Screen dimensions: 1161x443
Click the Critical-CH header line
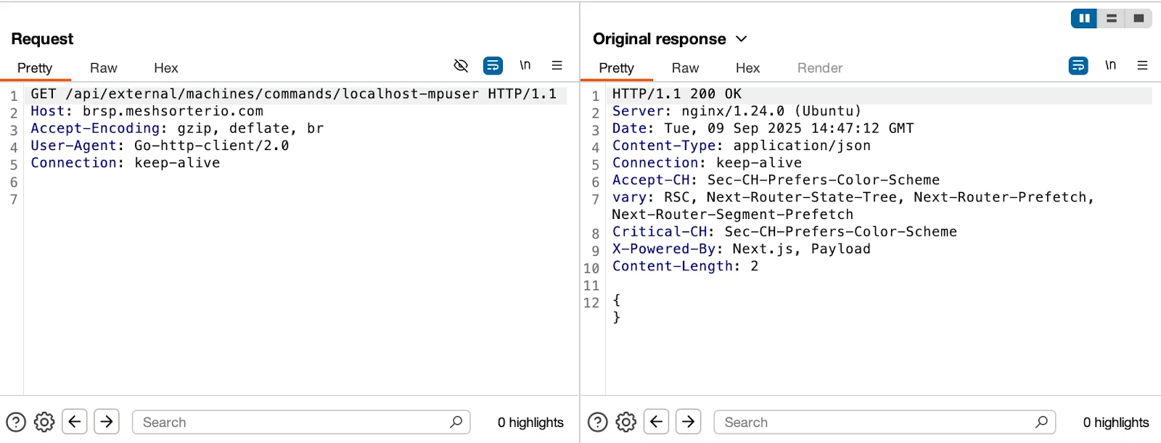coord(784,232)
